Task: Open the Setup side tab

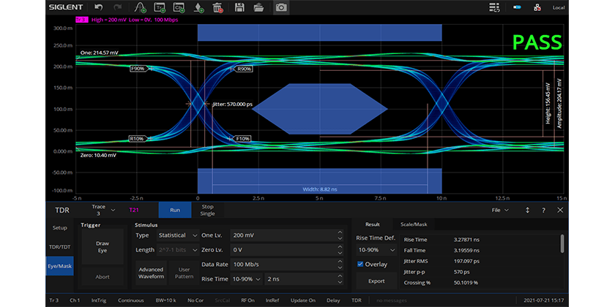Action: (x=60, y=227)
